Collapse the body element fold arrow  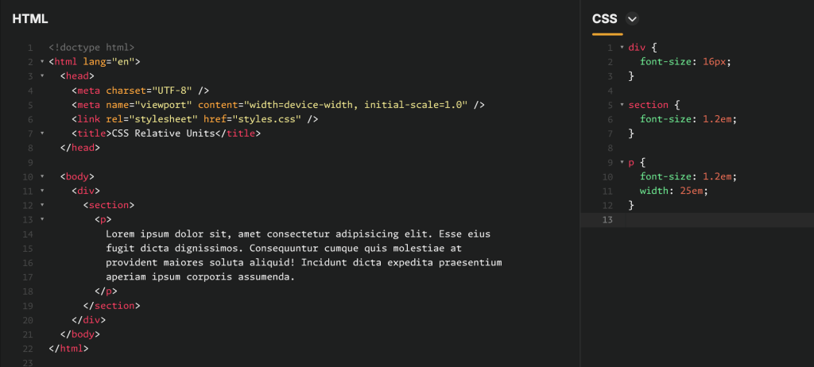click(x=41, y=176)
